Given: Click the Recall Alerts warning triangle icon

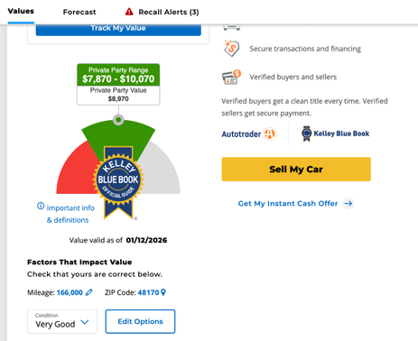Looking at the screenshot, I should point(129,12).
